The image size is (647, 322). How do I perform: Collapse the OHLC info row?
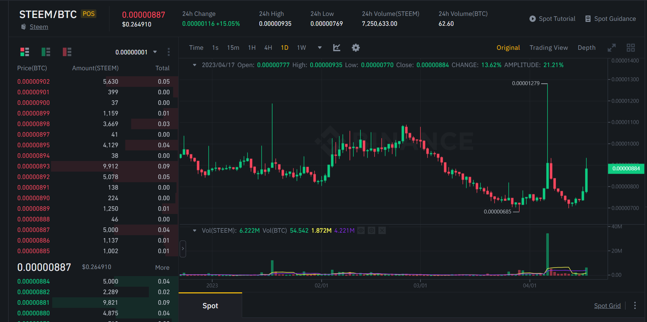pyautogui.click(x=194, y=65)
